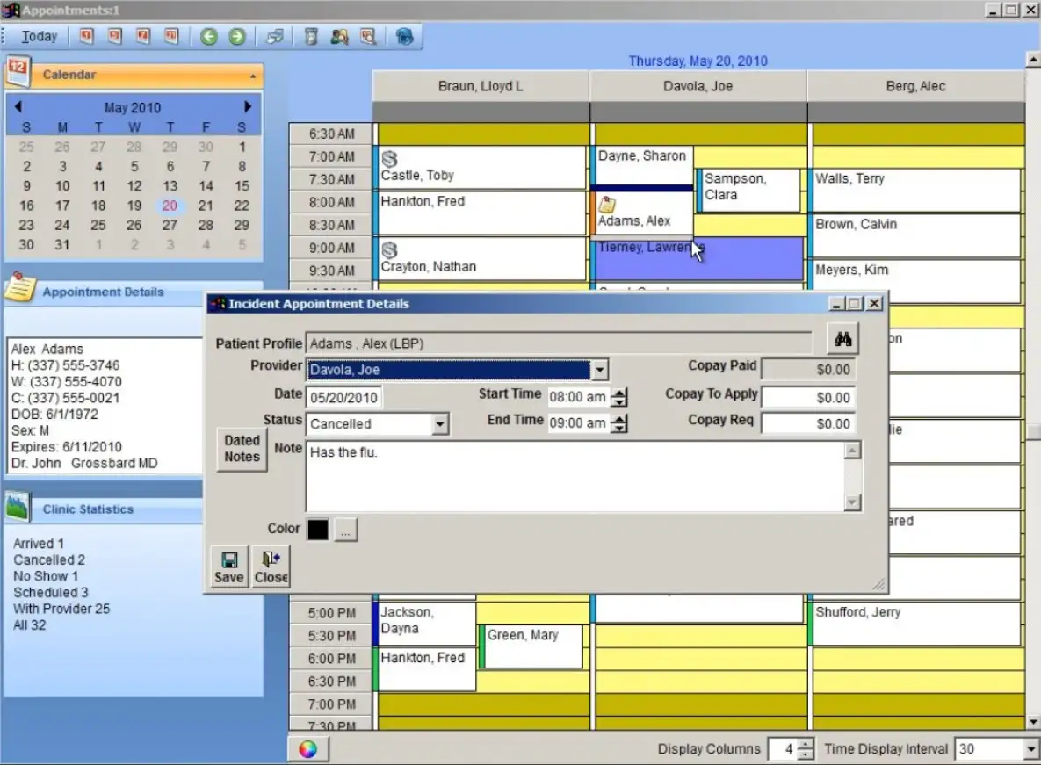Viewport: 1041px width, 765px height.
Task: Click the Today toolbar button
Action: (x=39, y=36)
